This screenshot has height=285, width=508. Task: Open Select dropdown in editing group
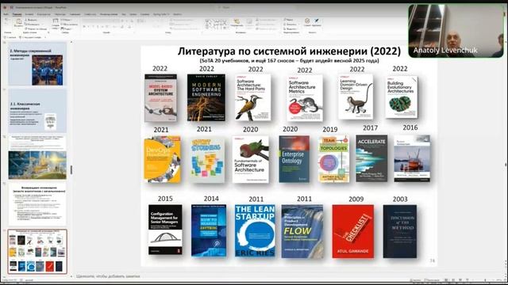click(291, 28)
